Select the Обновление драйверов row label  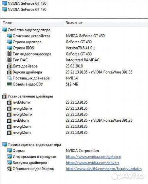click(33, 169)
